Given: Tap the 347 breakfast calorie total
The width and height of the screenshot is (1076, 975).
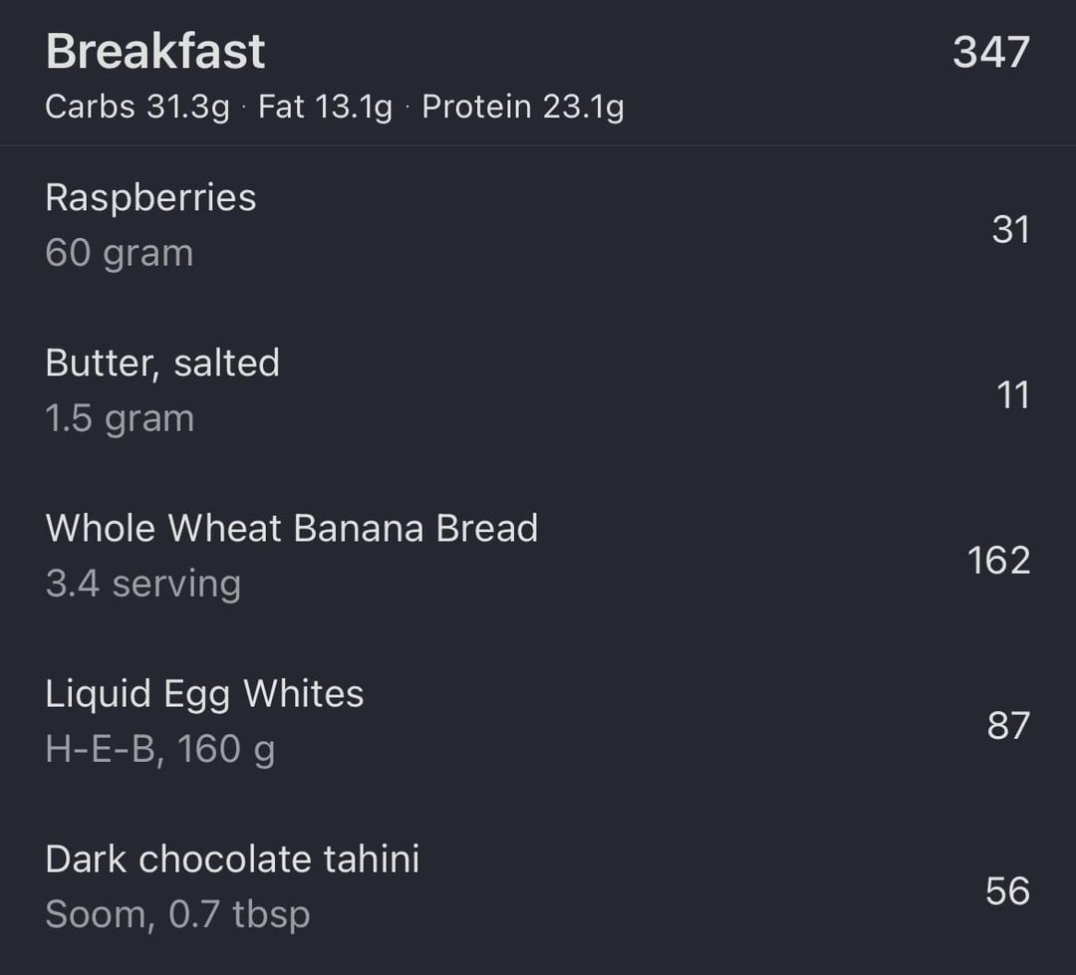Looking at the screenshot, I should pos(991,52).
